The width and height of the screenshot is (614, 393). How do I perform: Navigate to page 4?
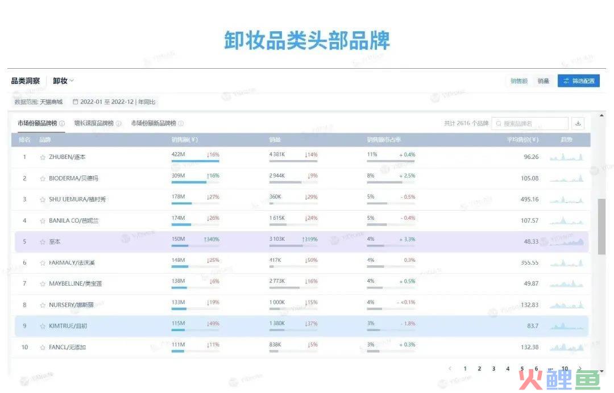point(508,369)
